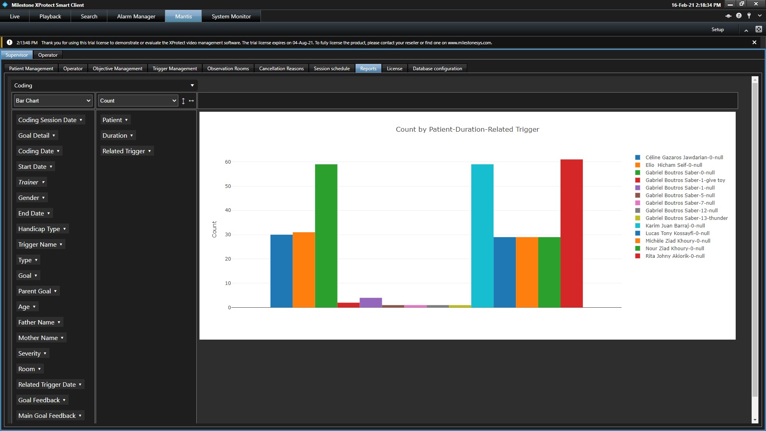766x431 pixels.
Task: Open Trigger Management tab
Action: point(175,69)
